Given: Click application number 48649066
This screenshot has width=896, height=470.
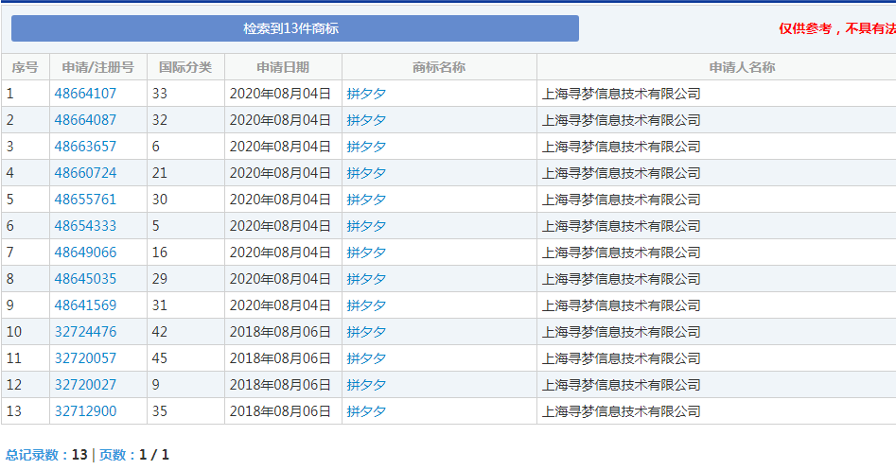Looking at the screenshot, I should coord(85,252).
